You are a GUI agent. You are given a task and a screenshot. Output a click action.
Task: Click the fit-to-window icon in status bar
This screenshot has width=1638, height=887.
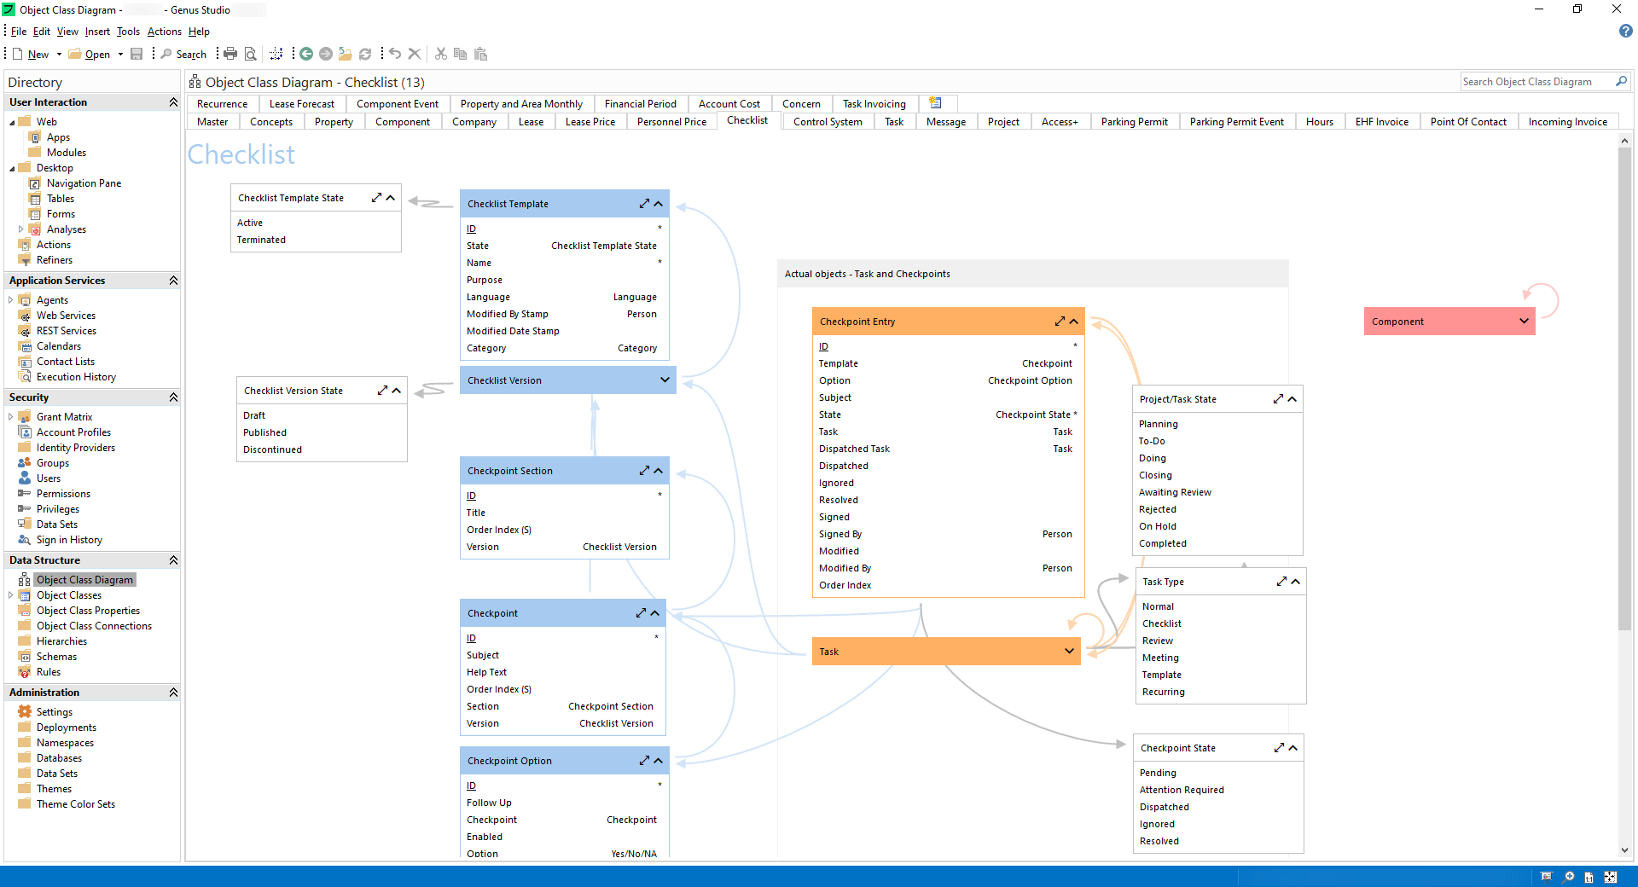point(1610,877)
